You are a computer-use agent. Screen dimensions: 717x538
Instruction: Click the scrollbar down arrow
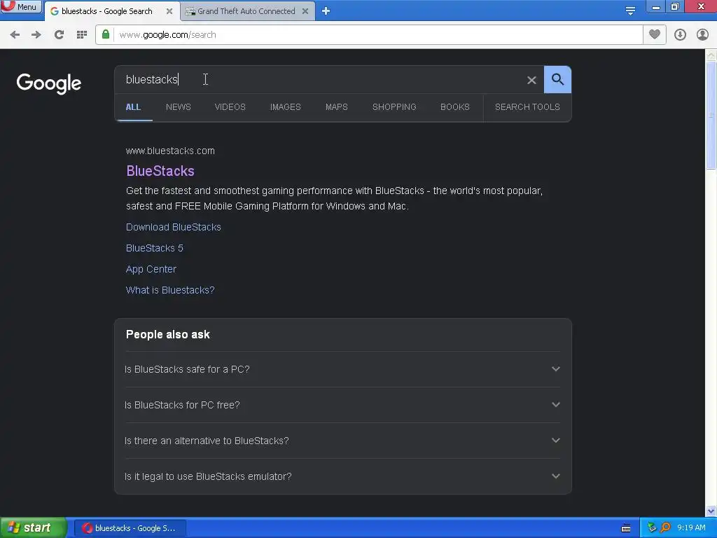(711, 511)
